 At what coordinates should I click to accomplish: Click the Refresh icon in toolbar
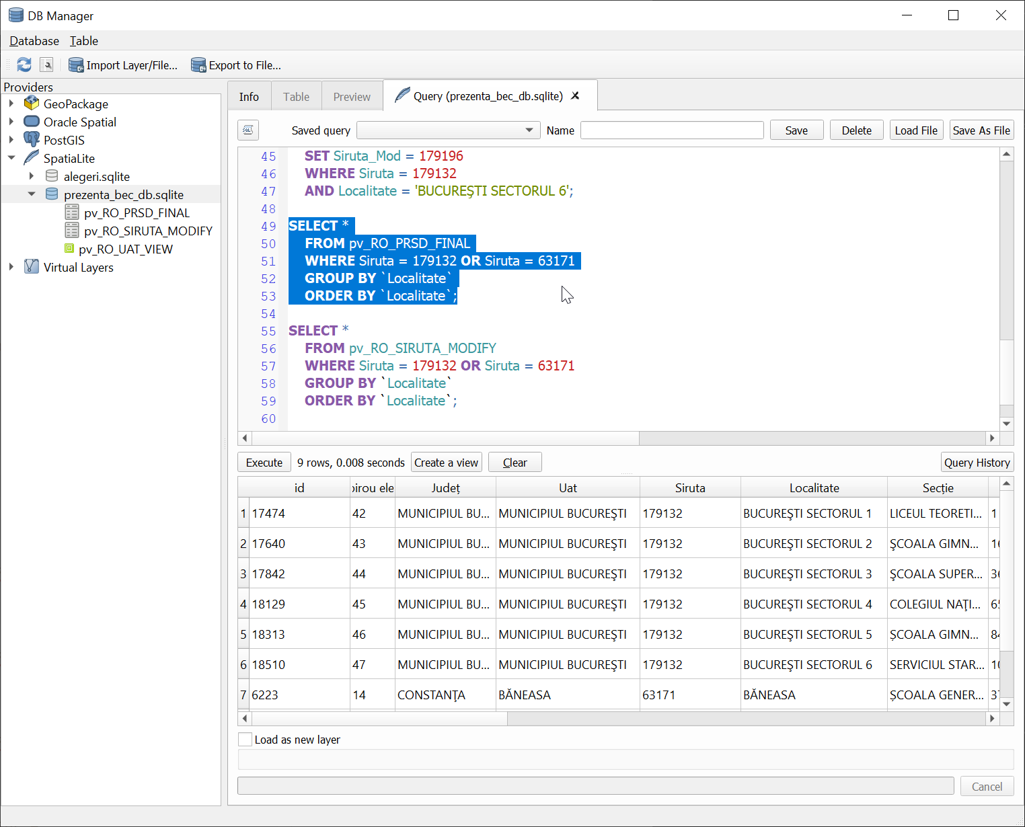24,65
